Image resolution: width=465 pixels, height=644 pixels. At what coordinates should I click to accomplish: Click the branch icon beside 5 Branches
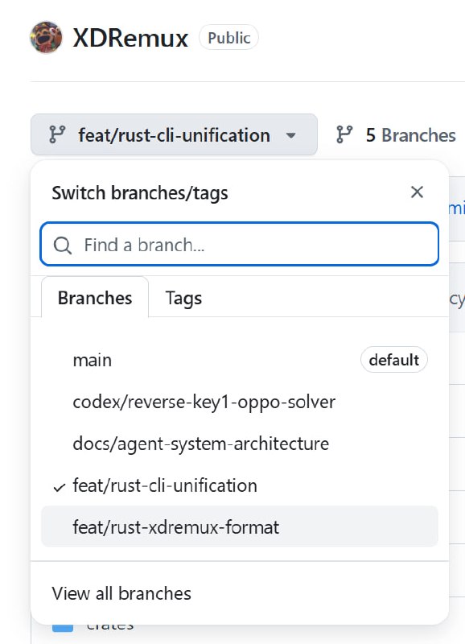tap(344, 134)
